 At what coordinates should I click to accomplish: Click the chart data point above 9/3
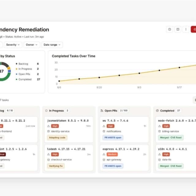coord(139,73)
